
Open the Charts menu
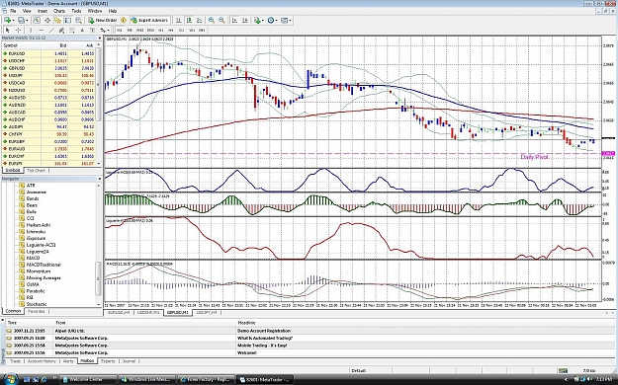coord(59,11)
